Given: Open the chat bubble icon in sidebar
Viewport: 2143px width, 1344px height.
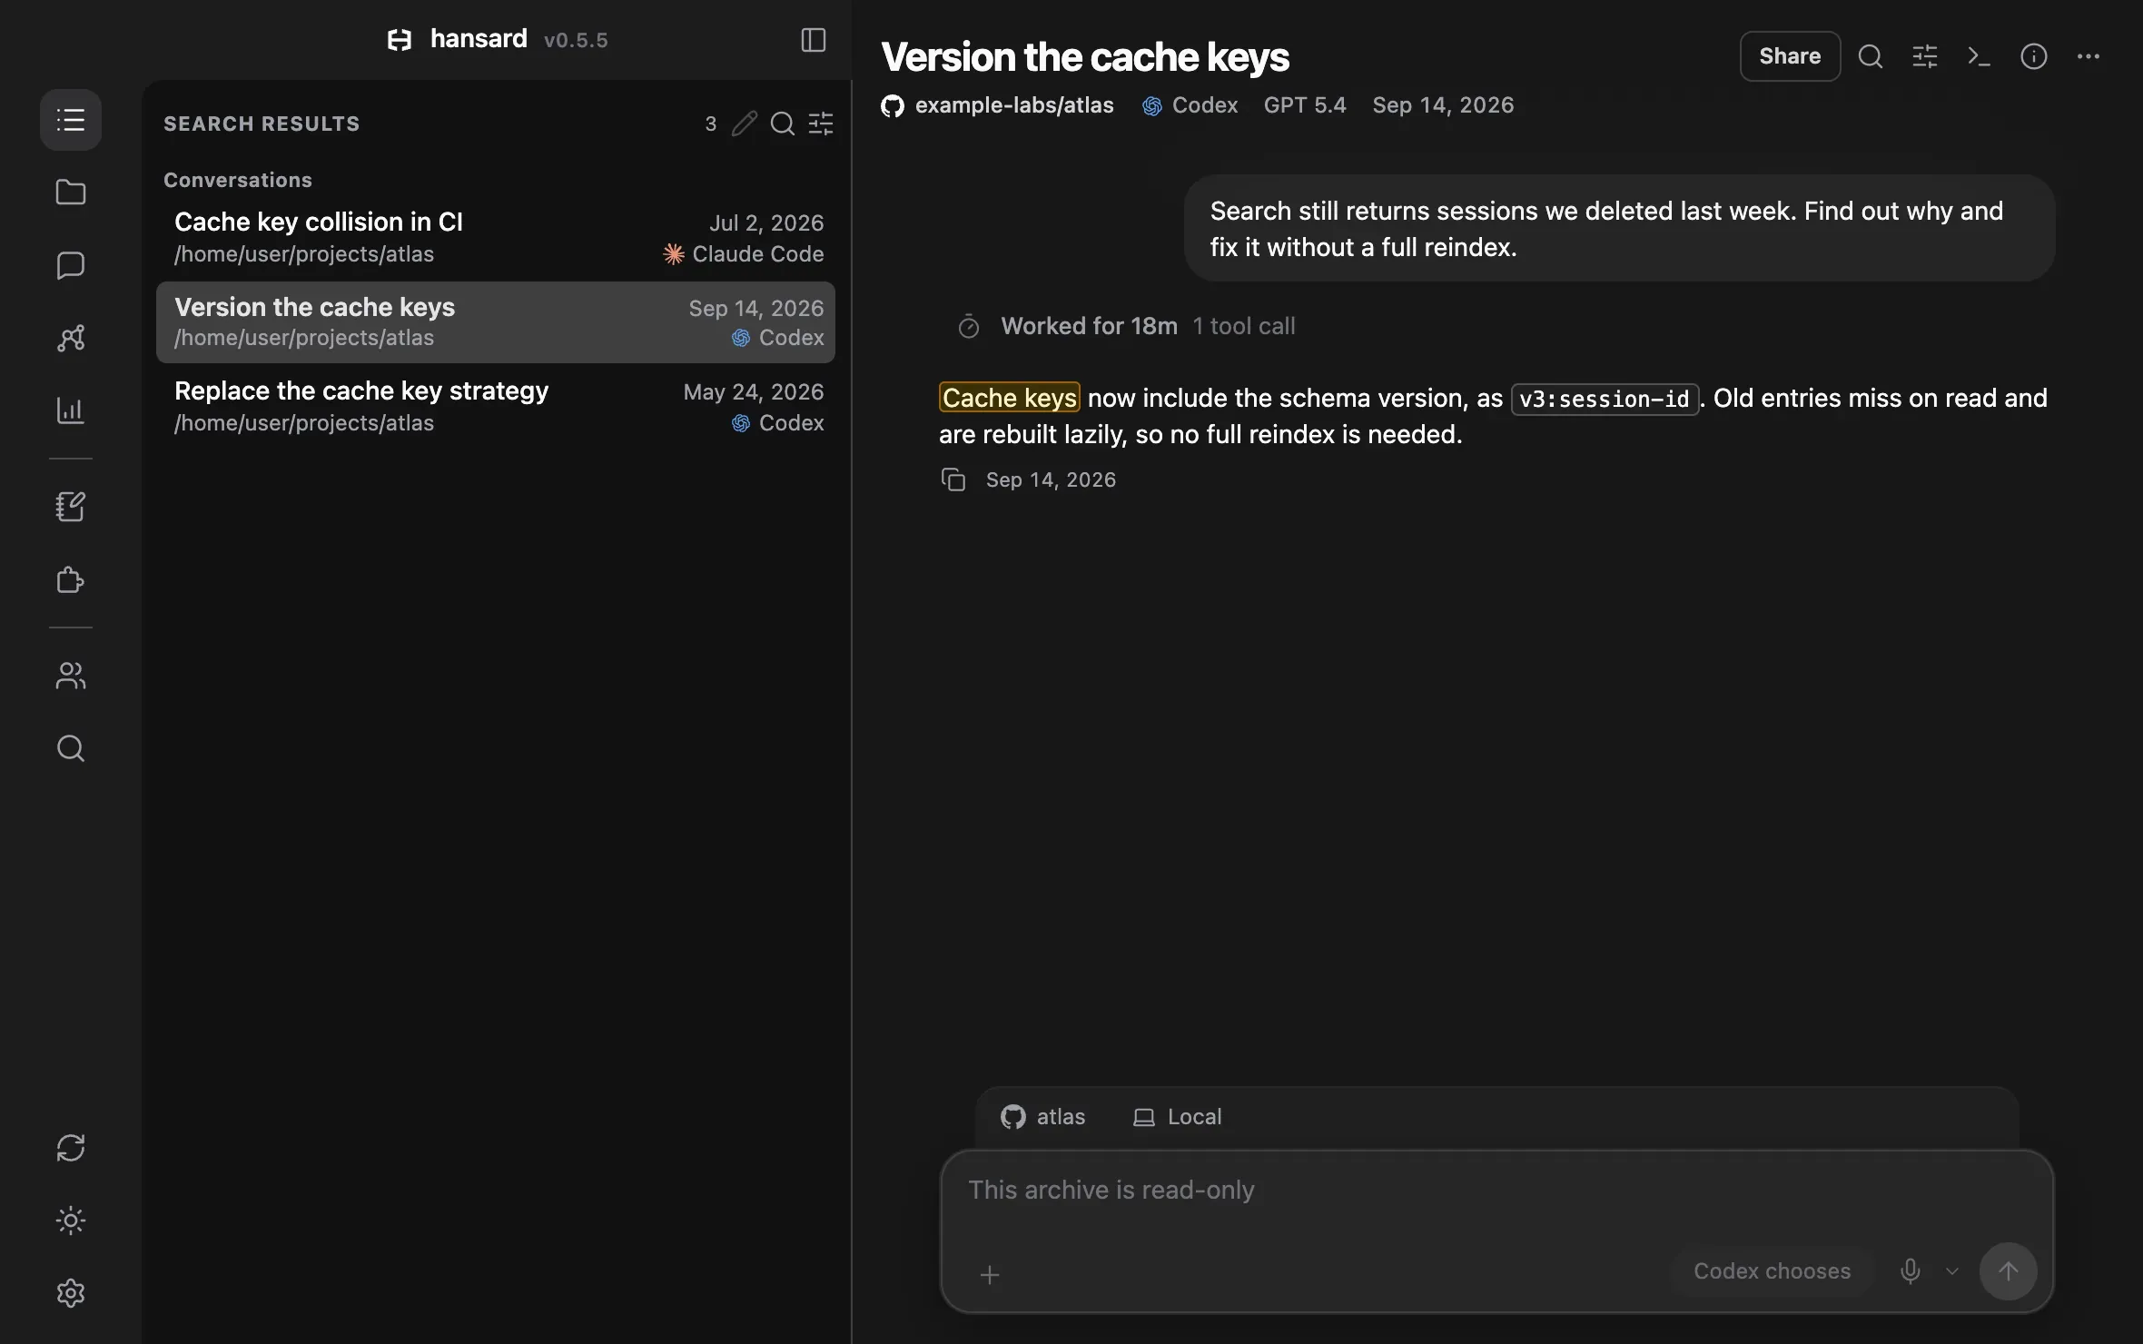Looking at the screenshot, I should pos(71,265).
